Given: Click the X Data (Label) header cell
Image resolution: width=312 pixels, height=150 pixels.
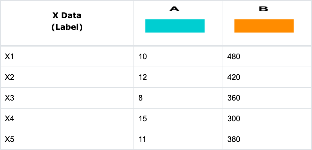Looking at the screenshot, I should pyautogui.click(x=67, y=21).
